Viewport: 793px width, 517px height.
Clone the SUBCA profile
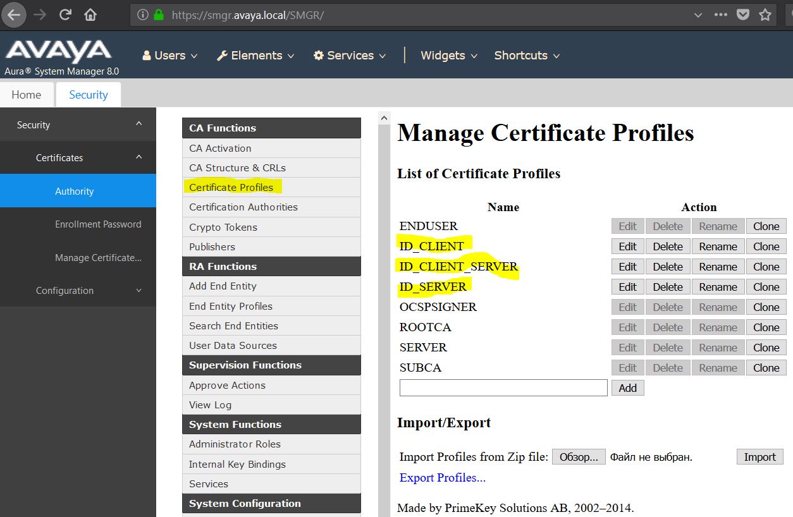coord(766,368)
